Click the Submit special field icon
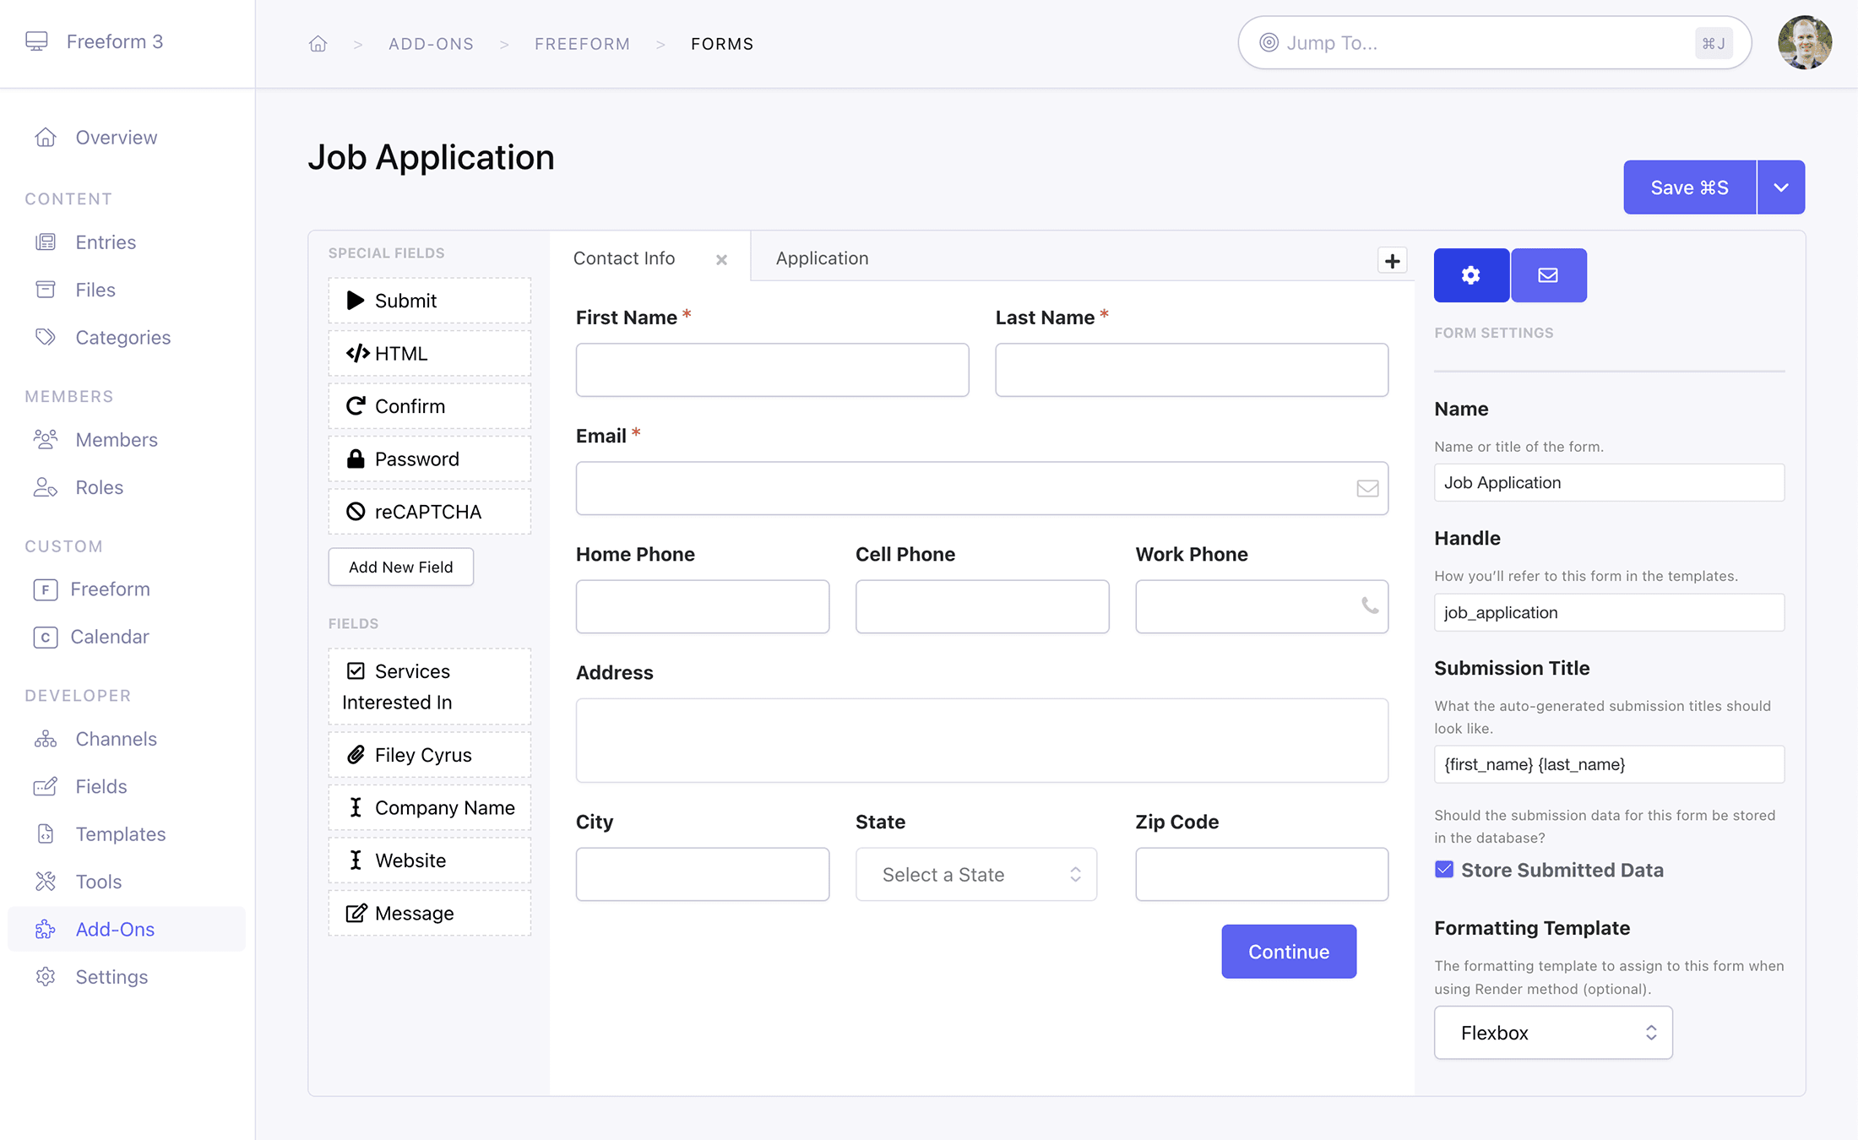The image size is (1858, 1140). (x=356, y=300)
